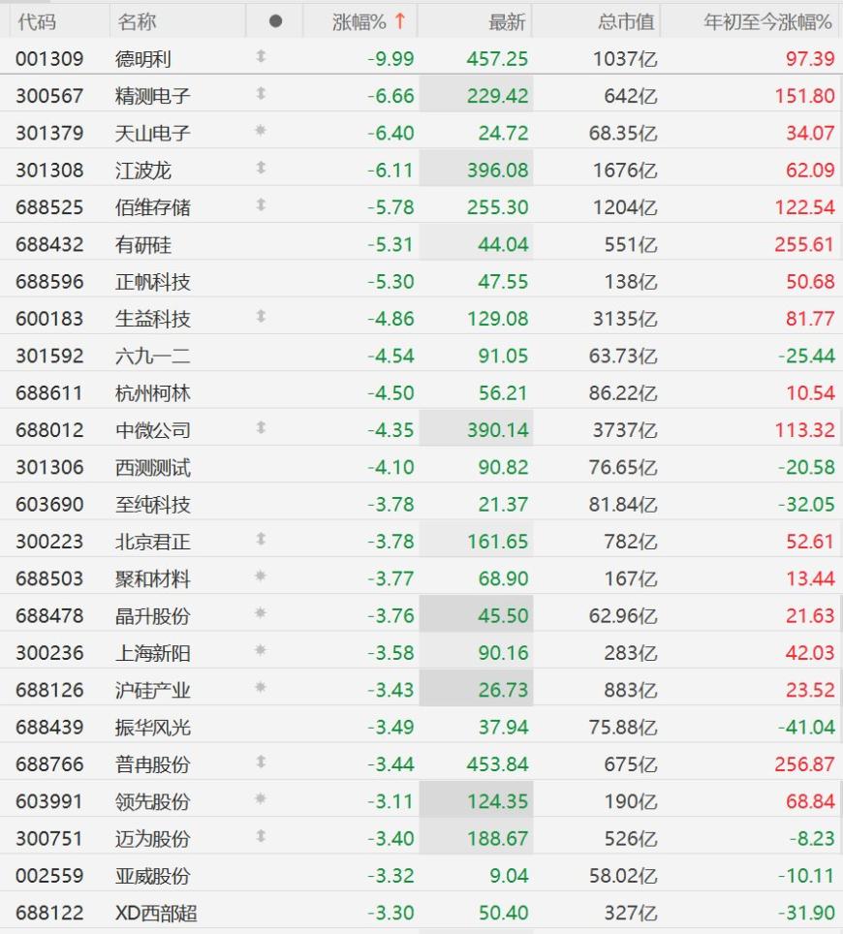This screenshot has height=934, width=843.
Task: Click XD西部超 market cap 327亿
Action: tap(631, 913)
